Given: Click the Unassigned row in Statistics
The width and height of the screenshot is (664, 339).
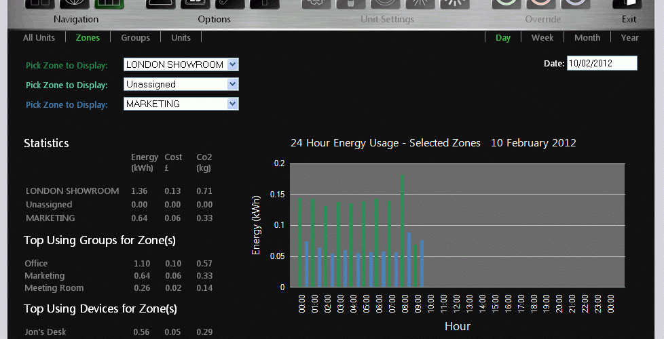Looking at the screenshot, I should [x=119, y=205].
